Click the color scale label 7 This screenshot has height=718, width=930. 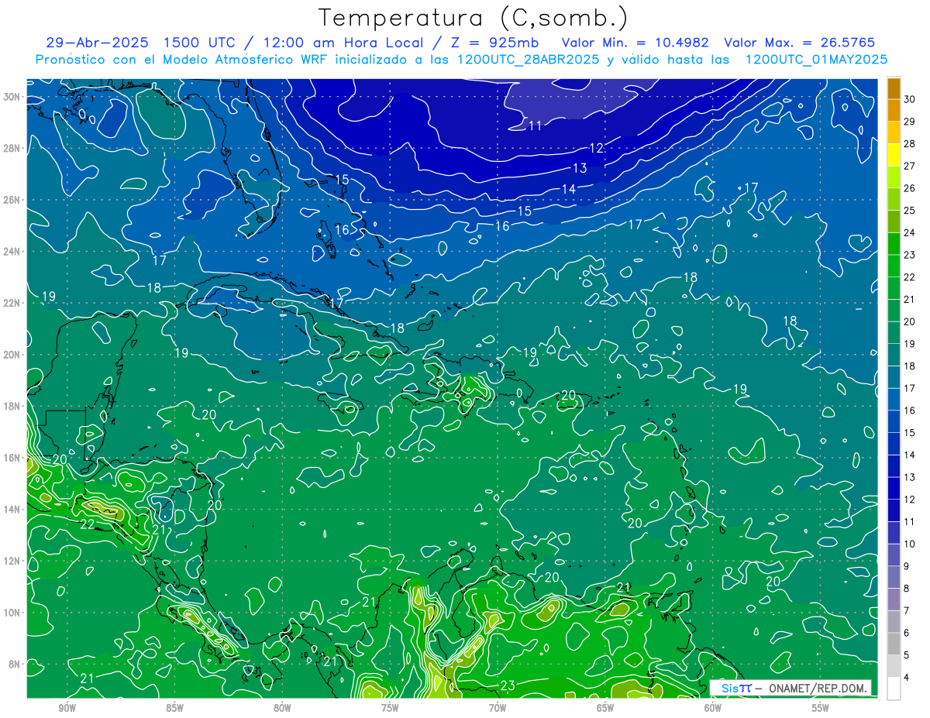[x=907, y=610]
